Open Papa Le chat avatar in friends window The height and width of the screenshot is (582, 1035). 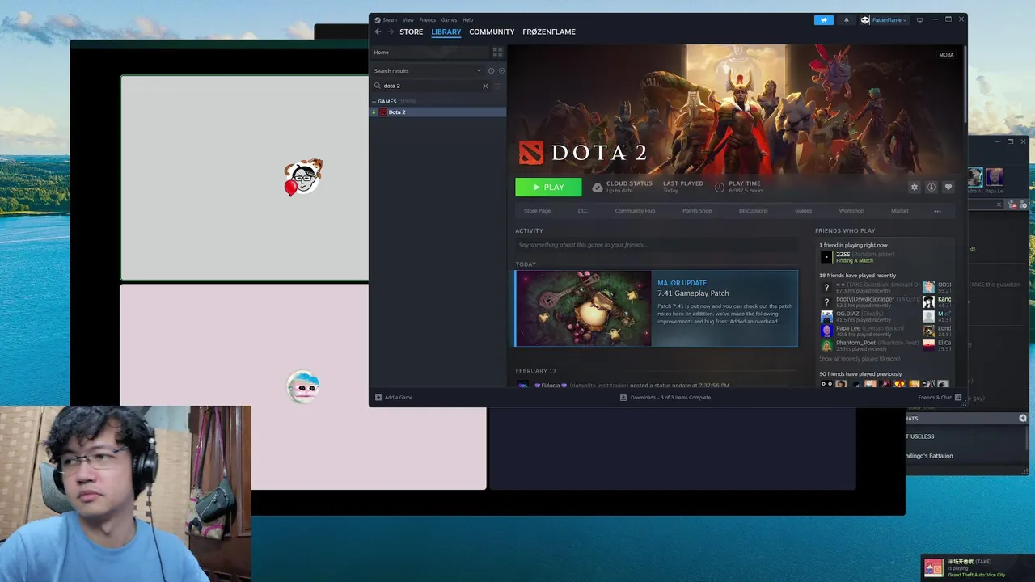coord(995,177)
